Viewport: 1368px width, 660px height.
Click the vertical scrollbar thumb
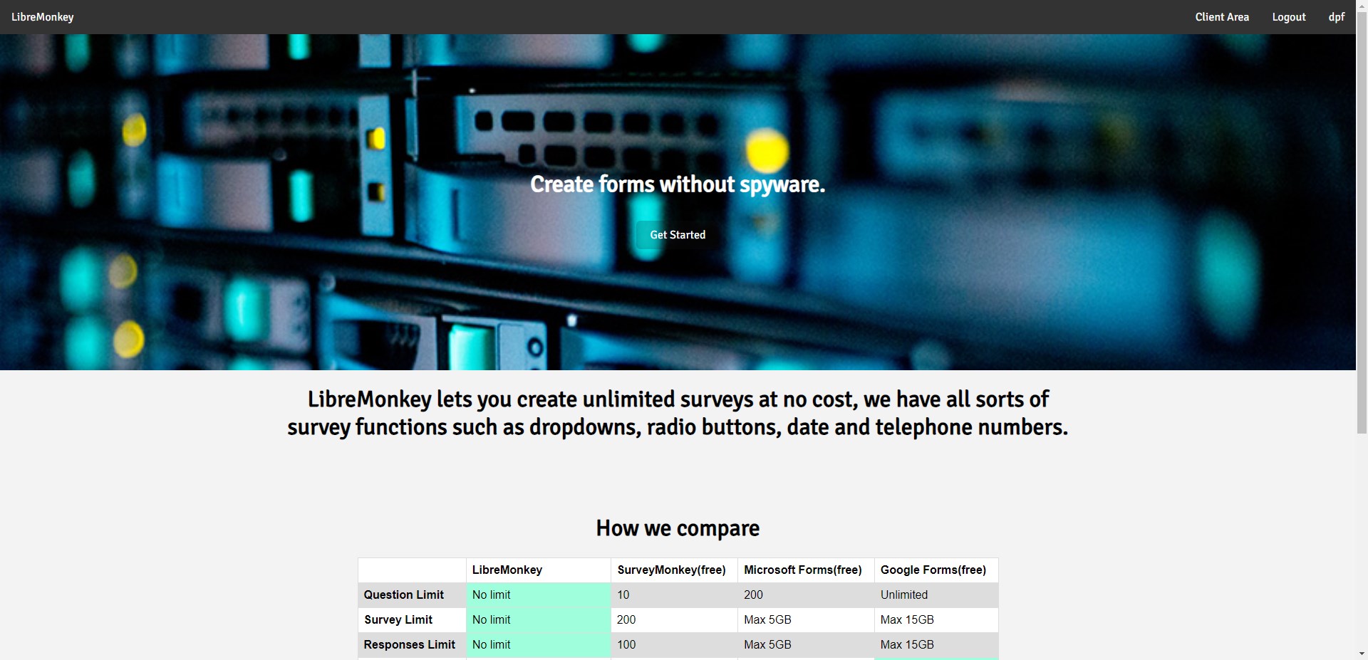tap(1362, 222)
